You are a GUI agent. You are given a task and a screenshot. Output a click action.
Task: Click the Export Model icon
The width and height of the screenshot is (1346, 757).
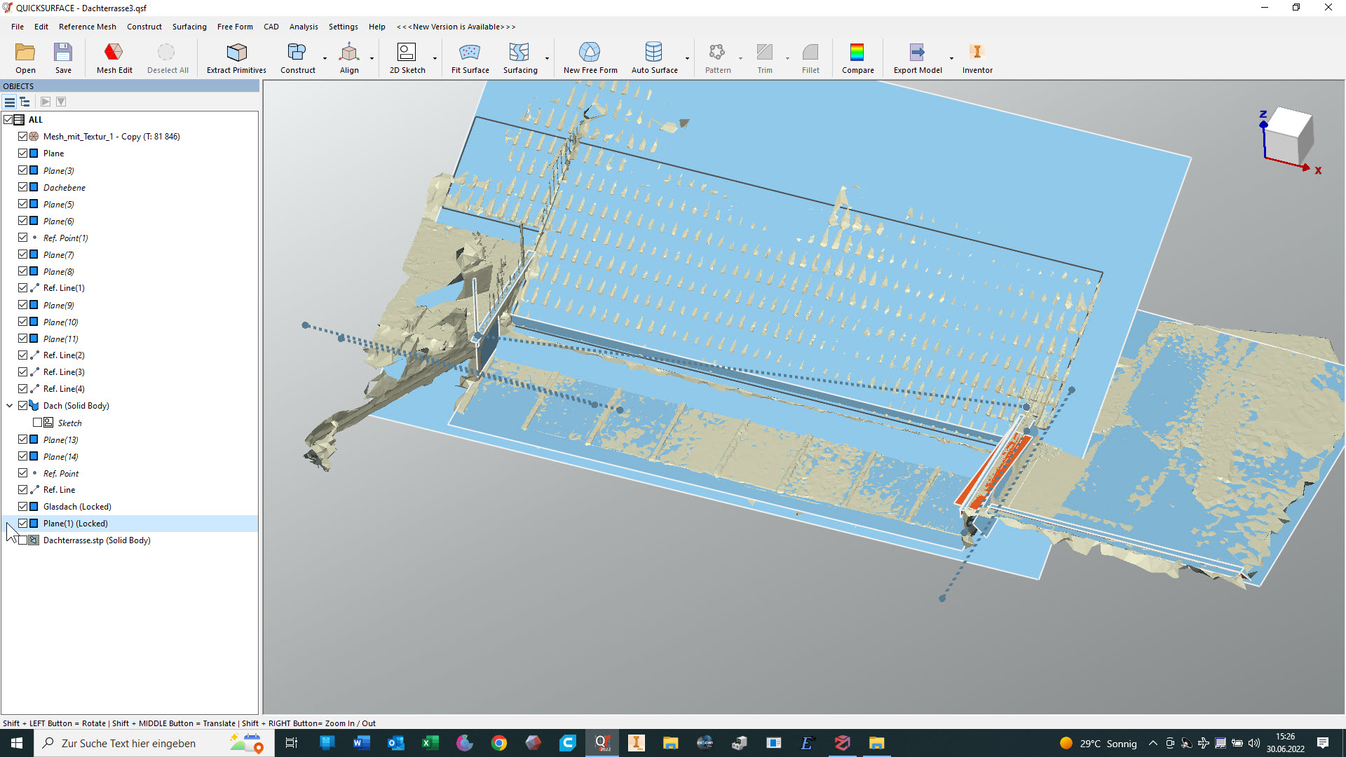tap(917, 57)
